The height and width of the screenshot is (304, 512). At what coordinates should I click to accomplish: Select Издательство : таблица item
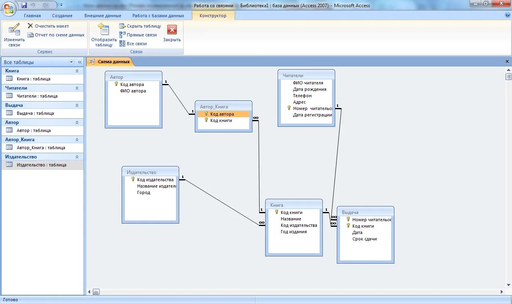[x=42, y=165]
